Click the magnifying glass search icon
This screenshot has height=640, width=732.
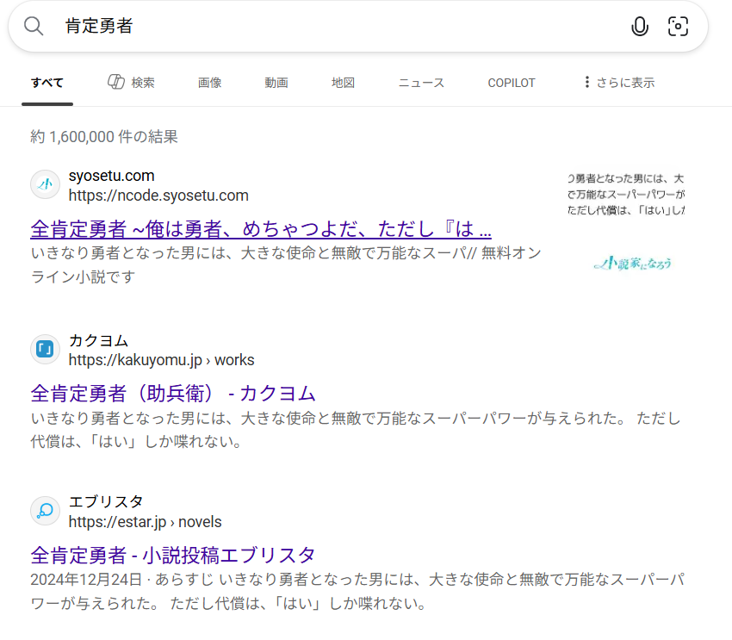click(x=34, y=27)
